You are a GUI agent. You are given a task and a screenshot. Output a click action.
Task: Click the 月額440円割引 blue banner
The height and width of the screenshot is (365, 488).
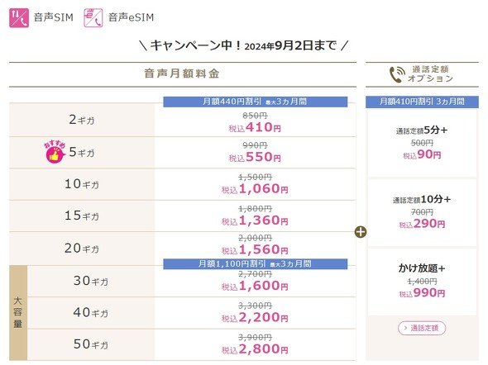[x=256, y=102]
